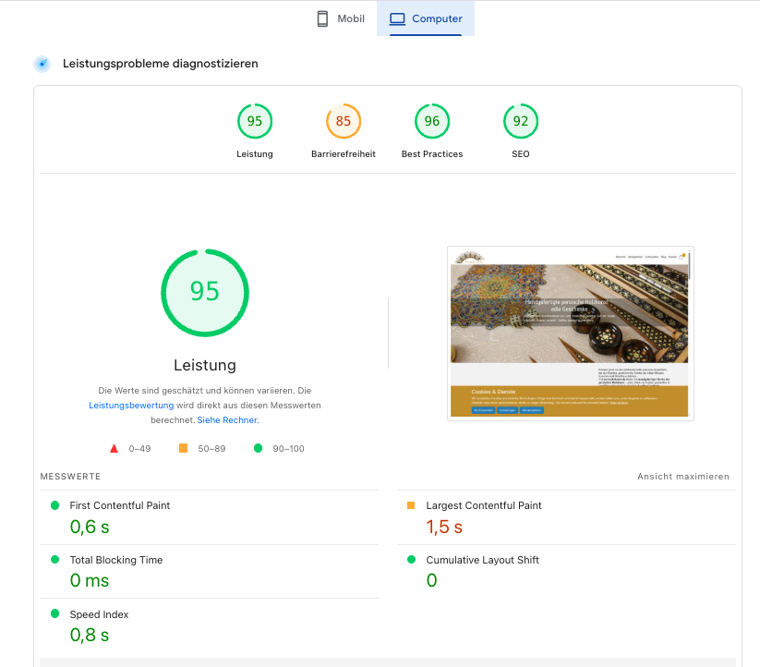Click the orange square beside Largest Contentful Paint

(x=414, y=505)
